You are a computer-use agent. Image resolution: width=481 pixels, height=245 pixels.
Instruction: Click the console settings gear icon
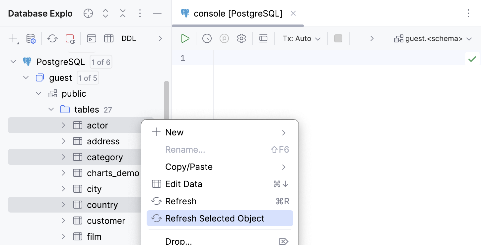click(x=241, y=38)
